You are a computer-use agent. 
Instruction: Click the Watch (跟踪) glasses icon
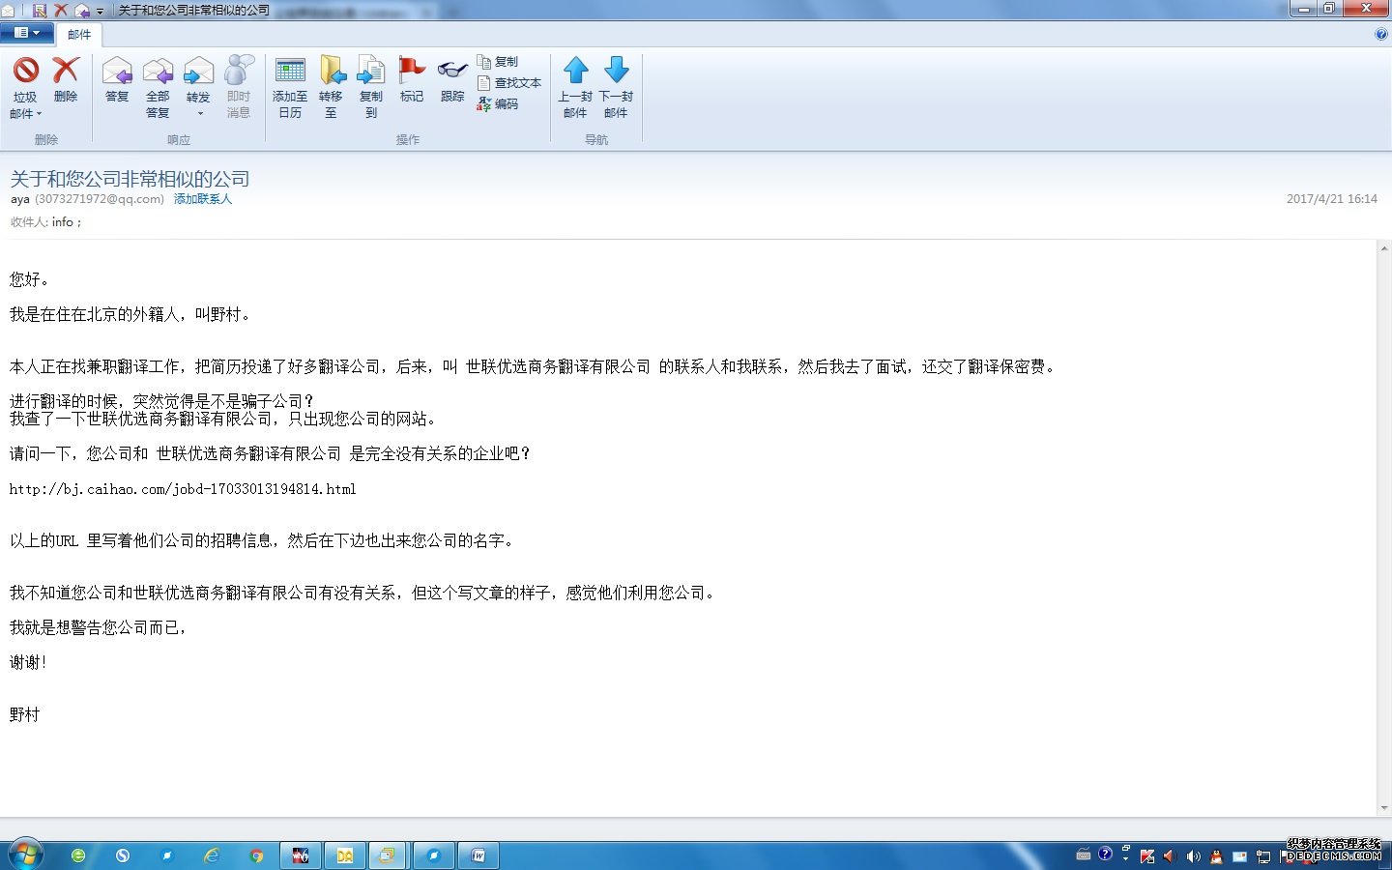452,73
